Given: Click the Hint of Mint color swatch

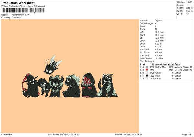Looking at the screenshot, I should click(x=147, y=67).
